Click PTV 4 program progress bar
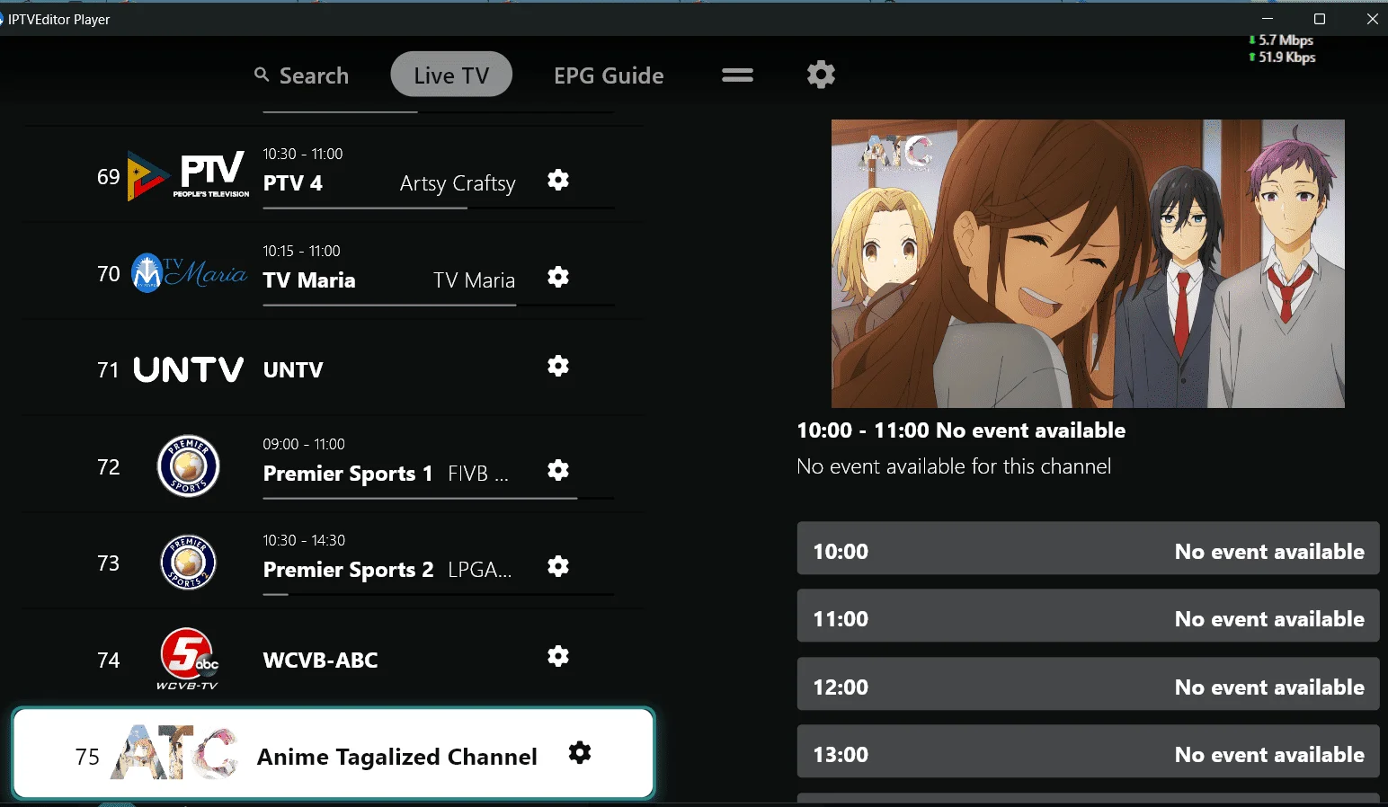1388x807 pixels. pyautogui.click(x=439, y=208)
